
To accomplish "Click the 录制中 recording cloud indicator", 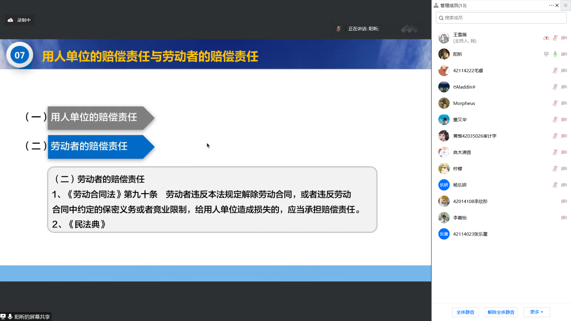I will [x=20, y=20].
